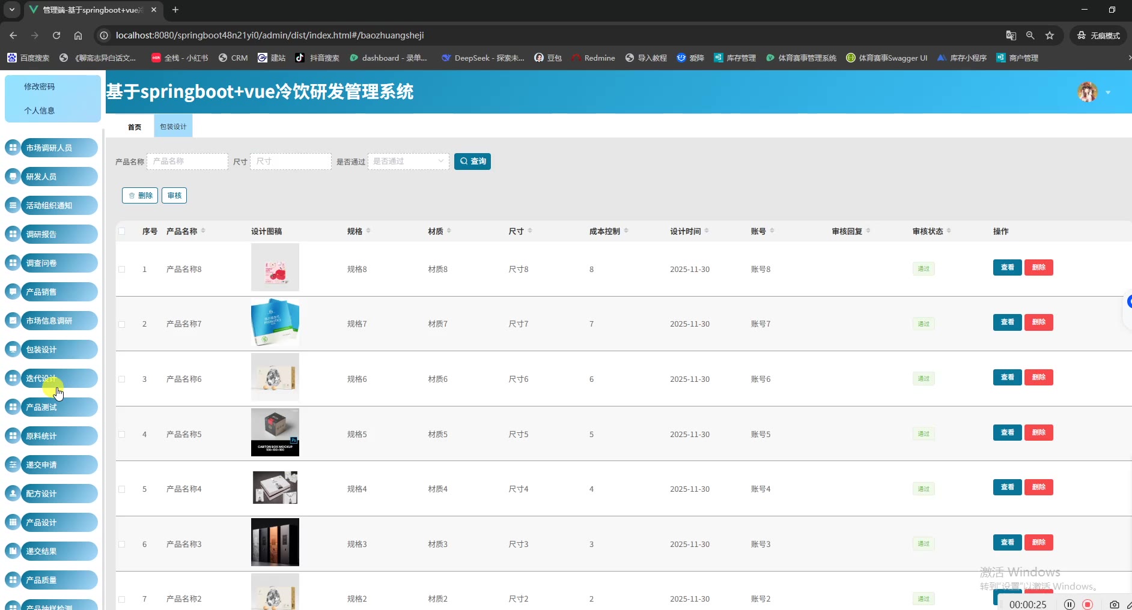Click the icon beside 产品销售 sidebar item
This screenshot has width=1132, height=610.
(13, 292)
